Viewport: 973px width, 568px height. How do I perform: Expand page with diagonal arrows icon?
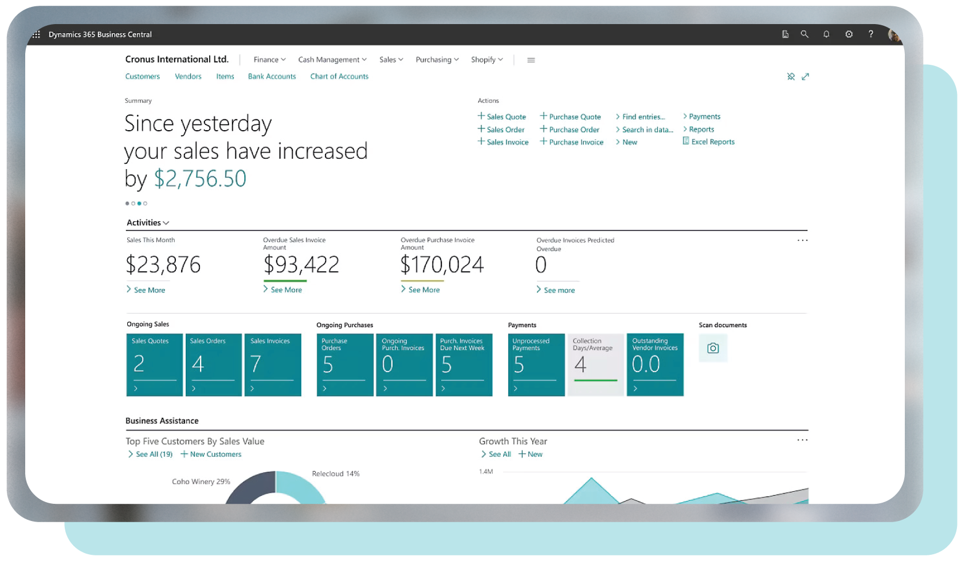point(805,76)
